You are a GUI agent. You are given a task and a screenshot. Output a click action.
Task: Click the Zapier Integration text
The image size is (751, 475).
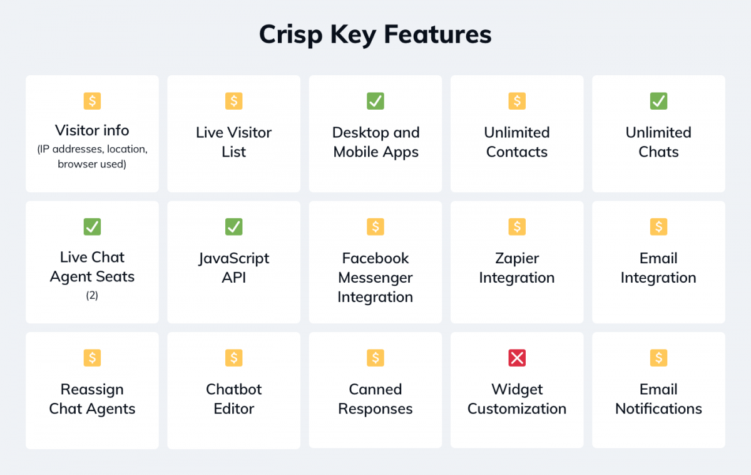point(517,268)
